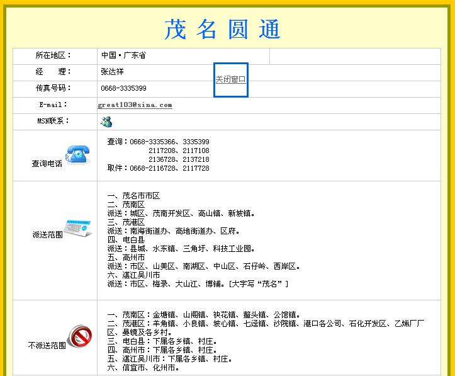The height and width of the screenshot is (376, 455).
Task: Click the red prohibited no-delivery icon
Action: click(x=79, y=336)
